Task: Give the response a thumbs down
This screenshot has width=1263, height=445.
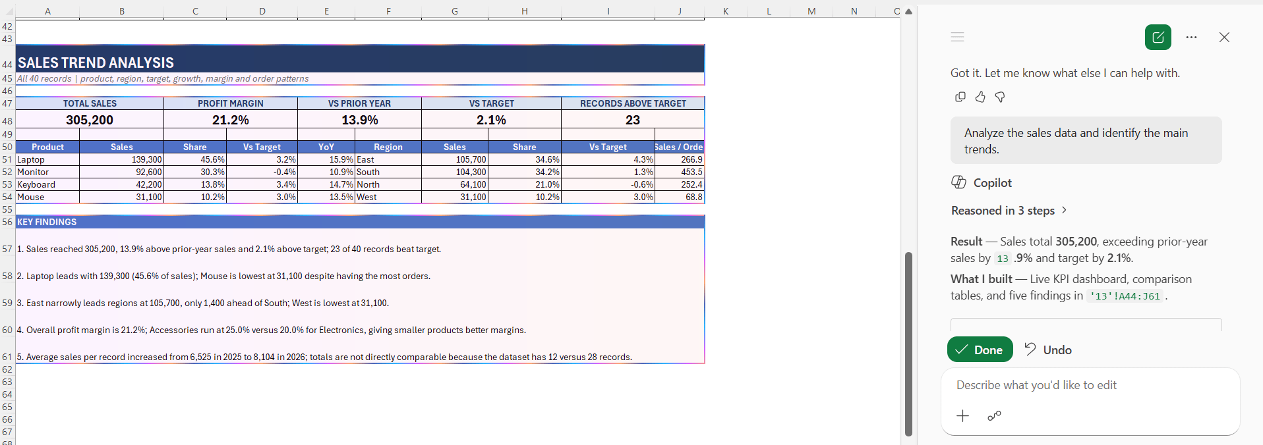Action: click(1000, 97)
